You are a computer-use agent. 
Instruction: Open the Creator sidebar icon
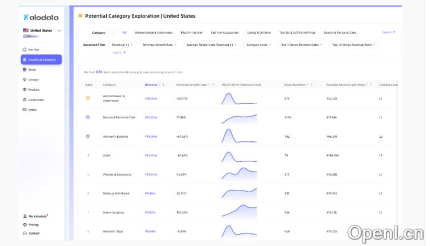tap(25, 80)
